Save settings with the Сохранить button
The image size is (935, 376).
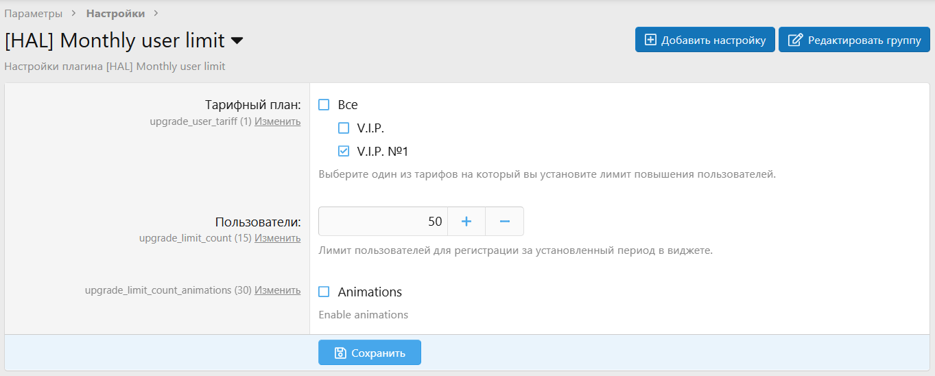coord(369,353)
